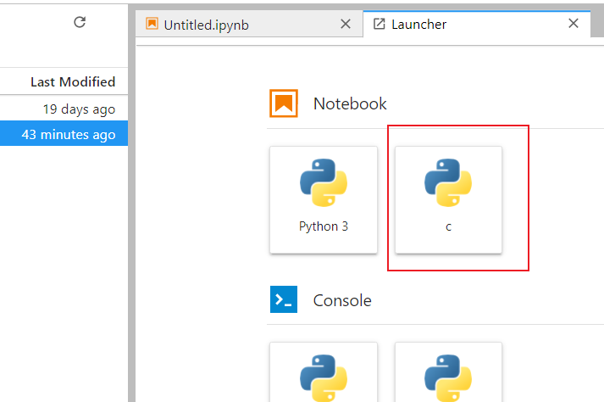The image size is (604, 402).
Task: Open the first Console kernel launcher
Action: coord(324,373)
